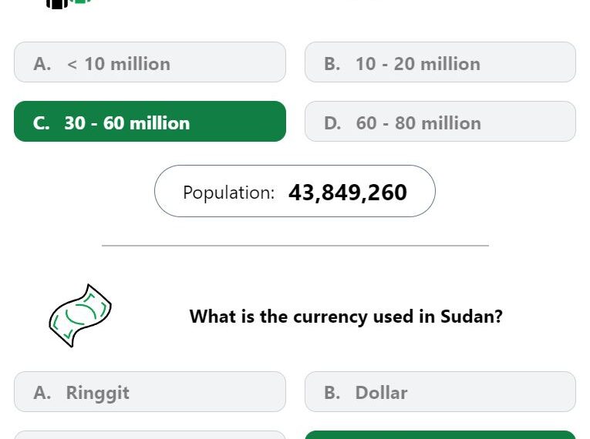
Task: Choose answer D '60 - 80 million'
Action: 440,122
